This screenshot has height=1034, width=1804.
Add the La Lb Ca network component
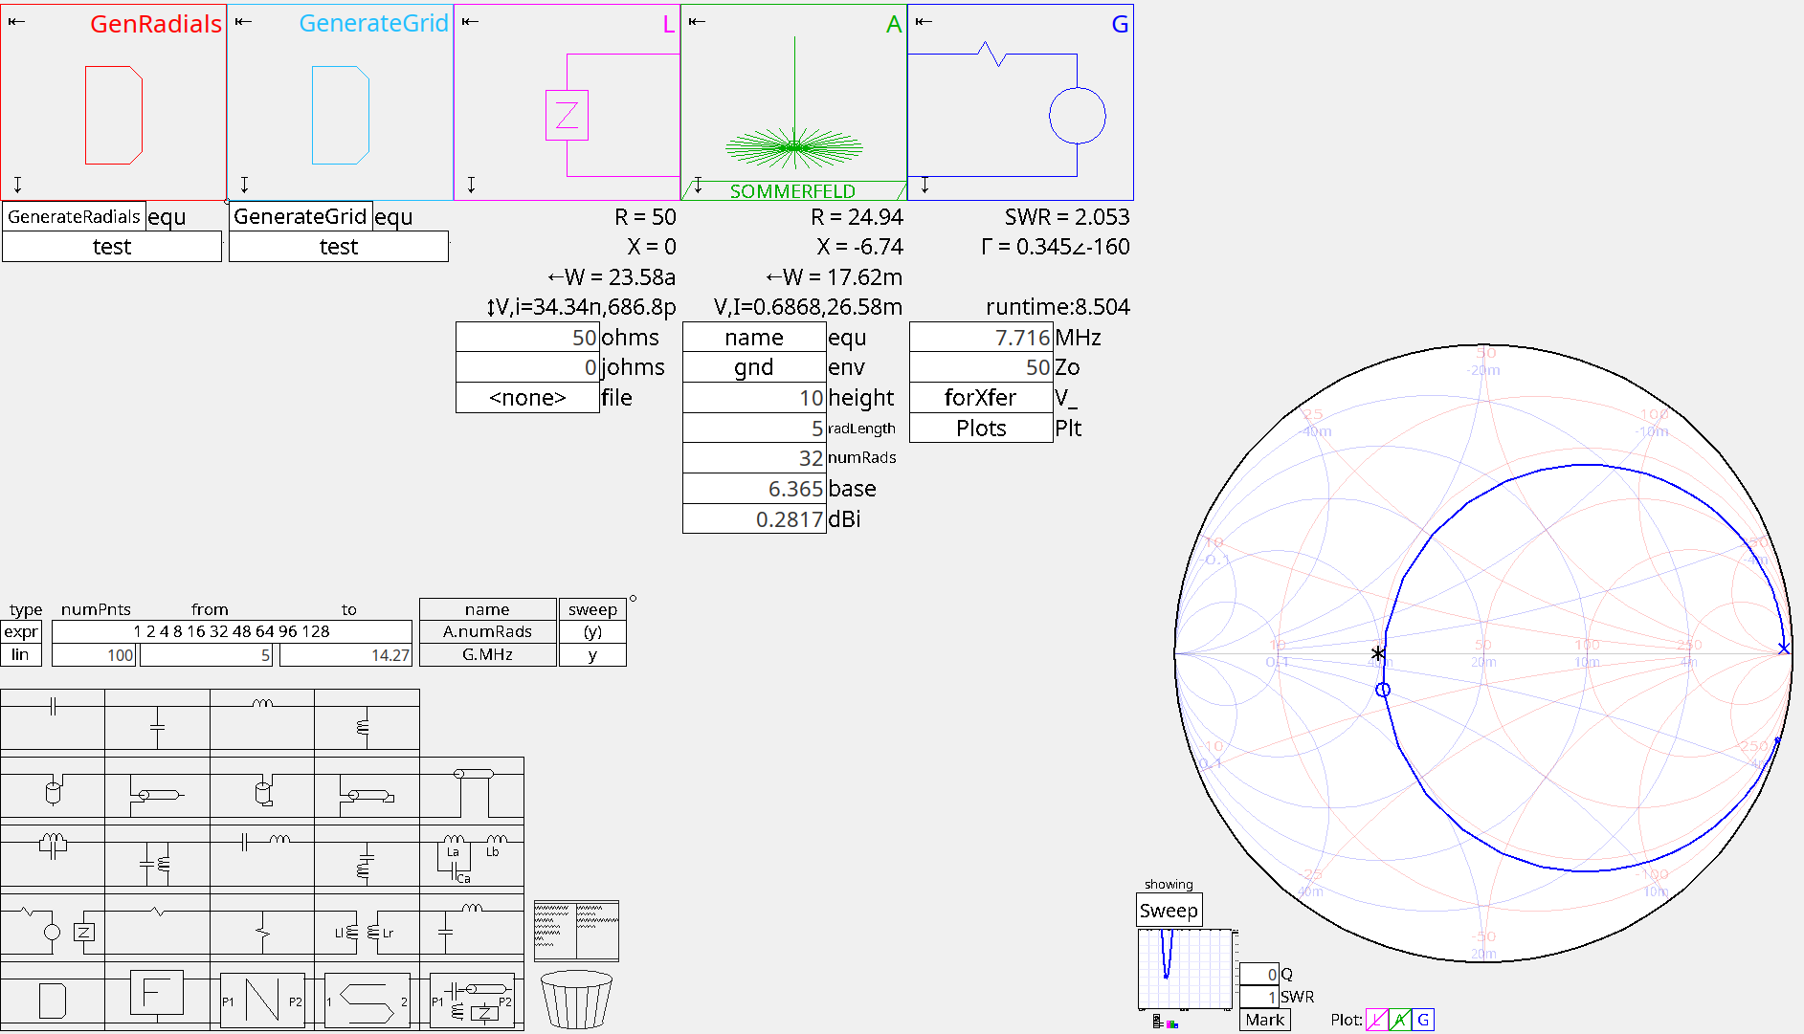pyautogui.click(x=472, y=856)
